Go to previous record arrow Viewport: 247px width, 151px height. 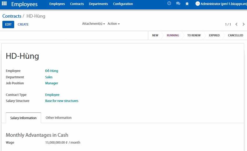coord(236,24)
